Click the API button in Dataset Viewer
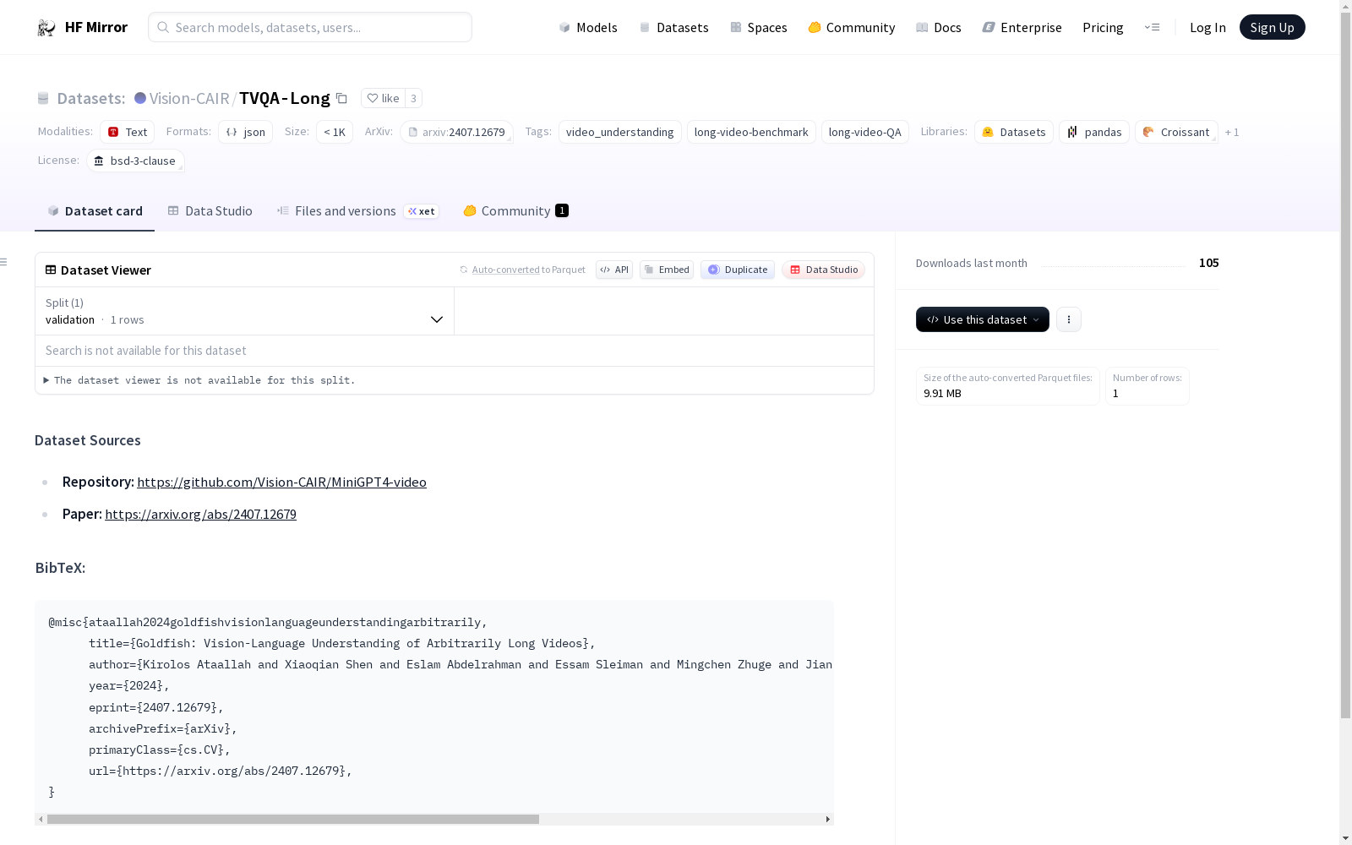 pos(614,270)
